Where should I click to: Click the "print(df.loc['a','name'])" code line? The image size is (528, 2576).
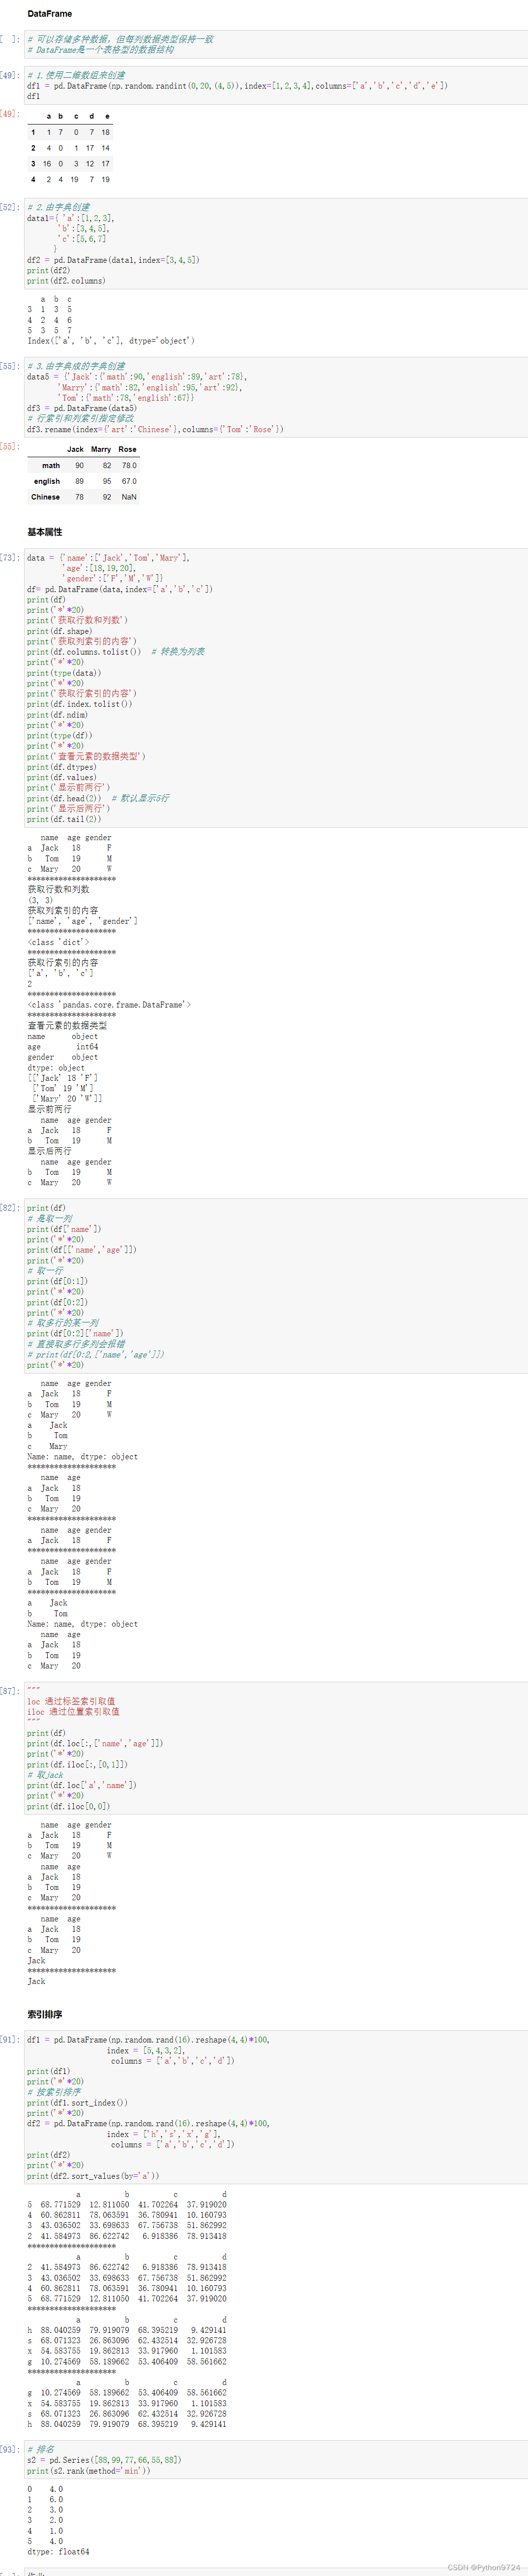coord(82,1785)
